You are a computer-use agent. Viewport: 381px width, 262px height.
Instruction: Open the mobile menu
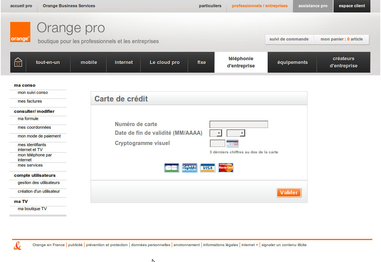pos(89,62)
